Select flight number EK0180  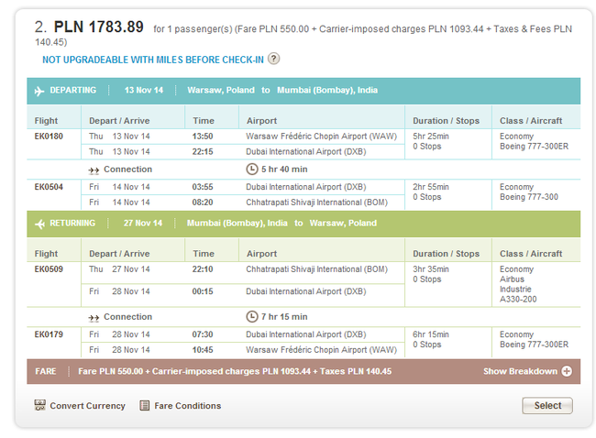click(49, 137)
